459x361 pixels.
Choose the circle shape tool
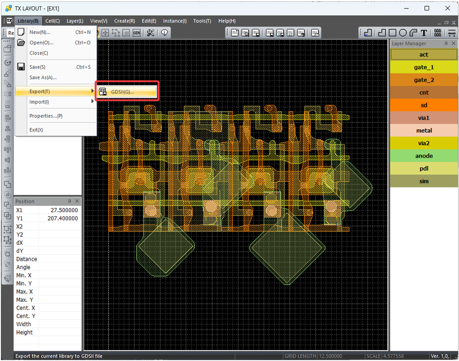point(403,33)
